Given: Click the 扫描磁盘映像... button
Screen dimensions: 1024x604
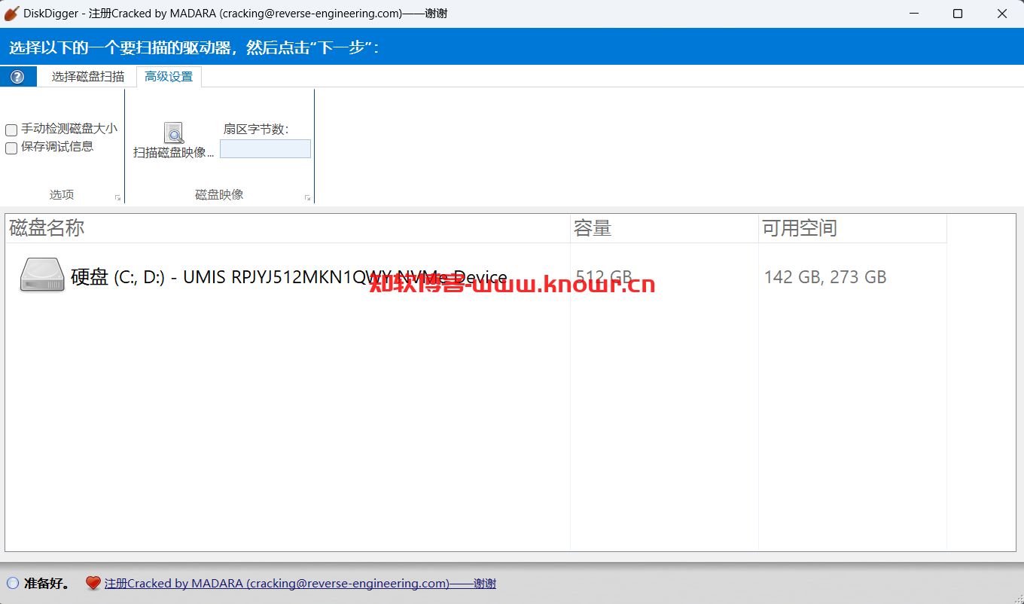Looking at the screenshot, I should click(174, 141).
